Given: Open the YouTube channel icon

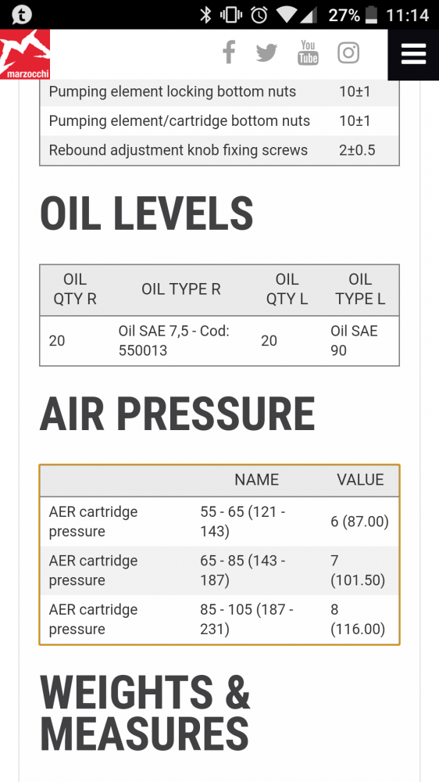Looking at the screenshot, I should point(308,53).
